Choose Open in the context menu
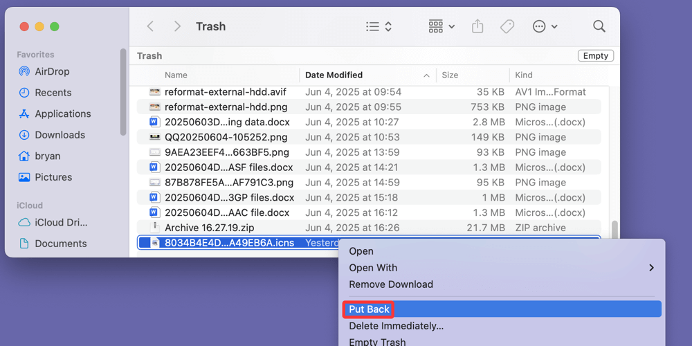 (501, 251)
